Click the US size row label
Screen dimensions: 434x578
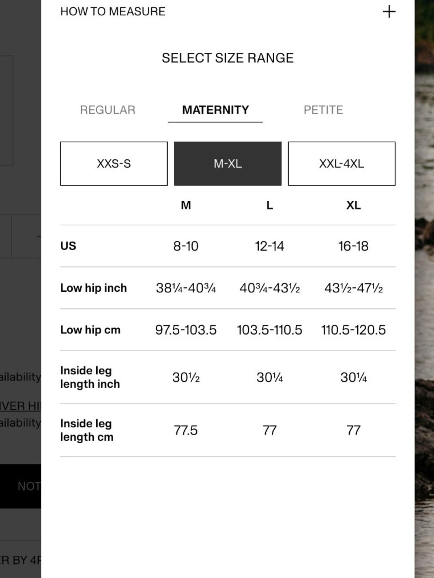[68, 246]
